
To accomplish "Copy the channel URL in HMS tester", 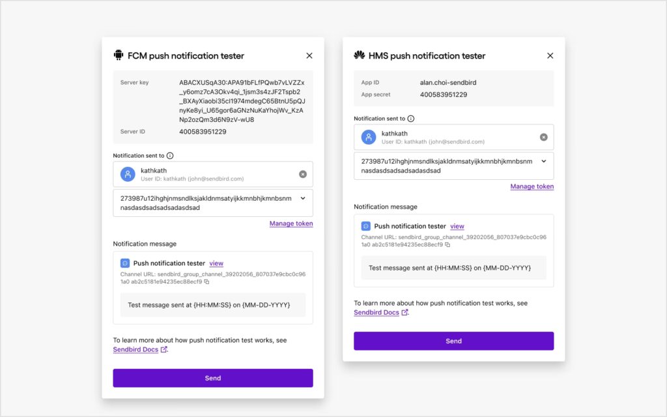I will click(447, 245).
